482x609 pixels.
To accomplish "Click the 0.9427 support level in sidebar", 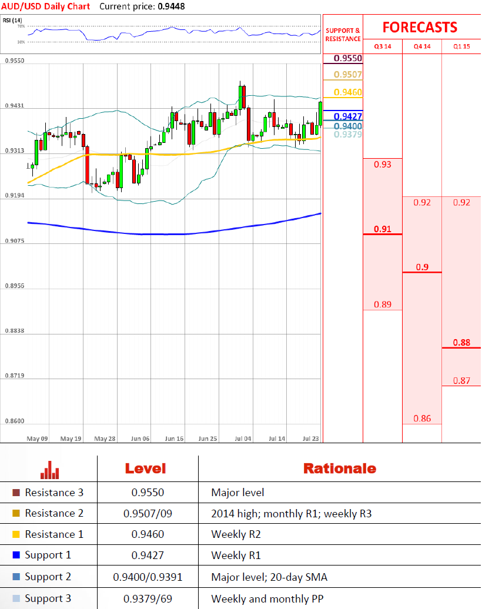I will 347,116.
